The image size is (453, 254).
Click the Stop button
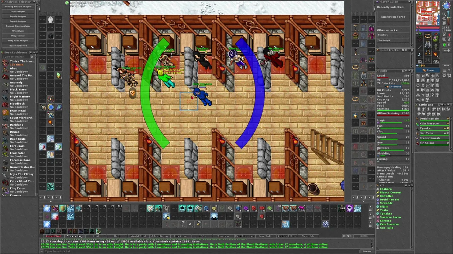[446, 66]
